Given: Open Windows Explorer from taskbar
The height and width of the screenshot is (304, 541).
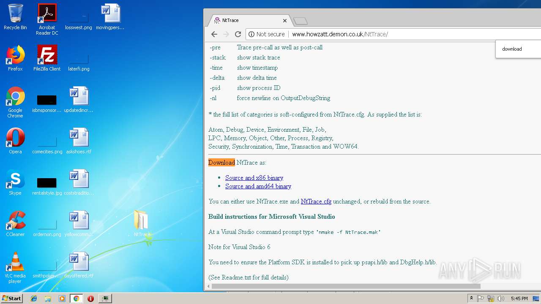Looking at the screenshot, I should coord(48,299).
